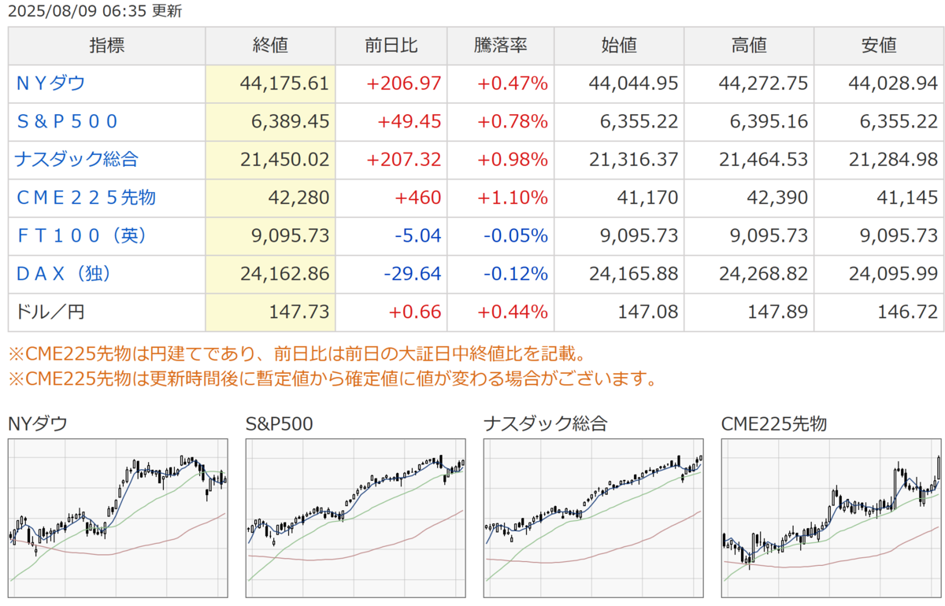
Task: Open the FT100(英) index link
Action: 81,235
